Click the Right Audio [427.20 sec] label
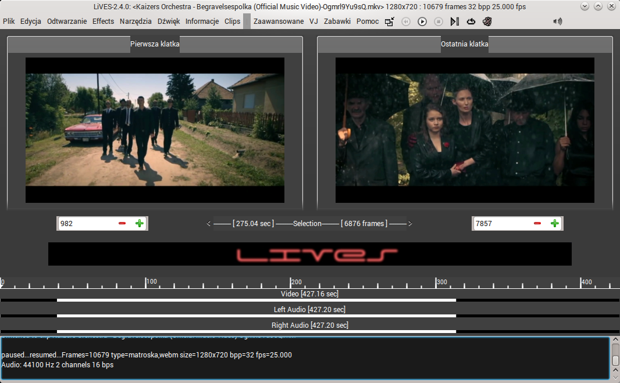Viewport: 620px width, 383px height. tap(309, 325)
